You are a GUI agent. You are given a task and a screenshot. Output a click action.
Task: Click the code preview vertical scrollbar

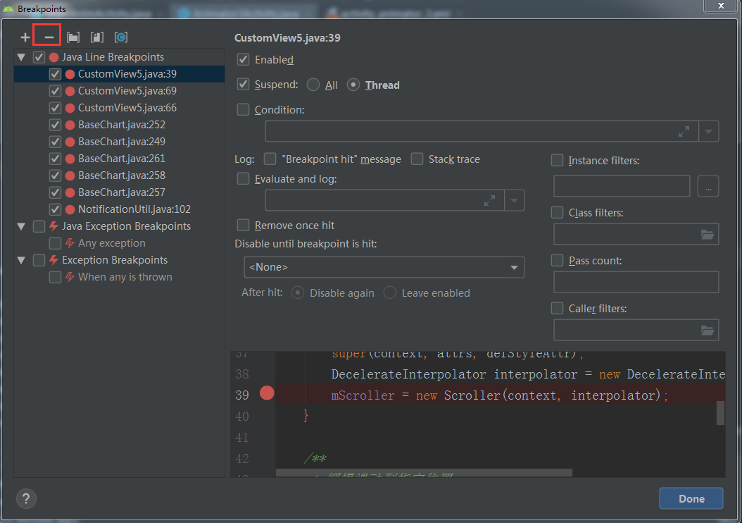coord(721,413)
